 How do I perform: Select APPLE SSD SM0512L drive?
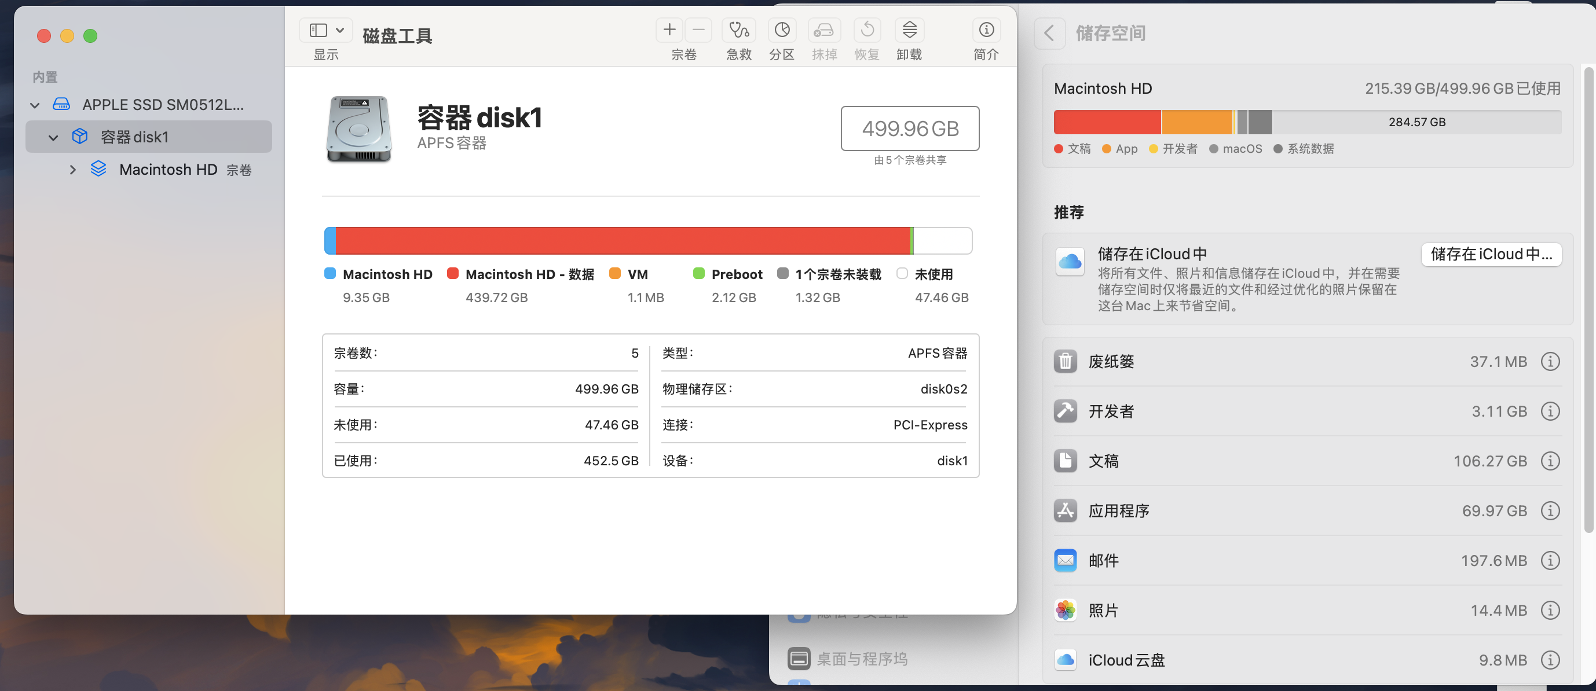162,105
